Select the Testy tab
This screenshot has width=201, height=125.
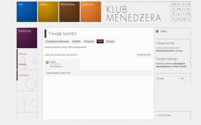pos(100,41)
